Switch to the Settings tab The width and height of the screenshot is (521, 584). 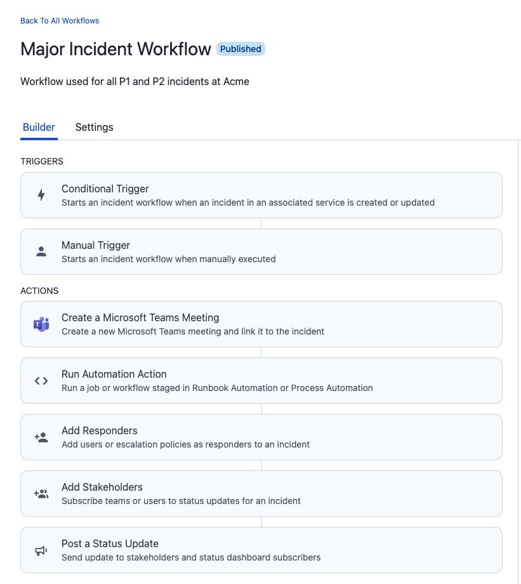tap(94, 127)
